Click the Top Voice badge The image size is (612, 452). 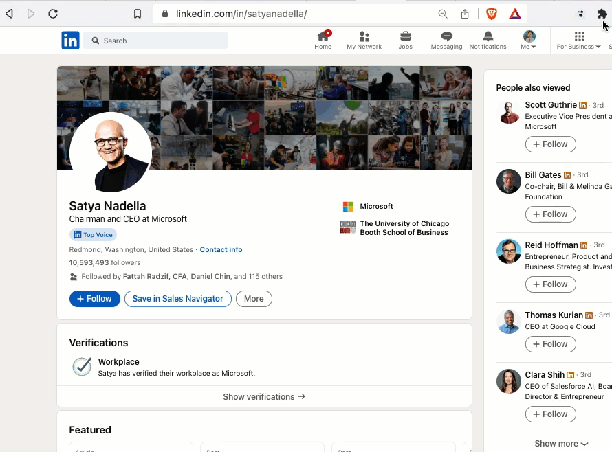[94, 235]
